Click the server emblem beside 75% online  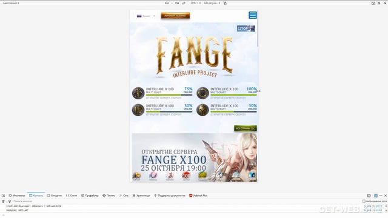tap(138, 93)
